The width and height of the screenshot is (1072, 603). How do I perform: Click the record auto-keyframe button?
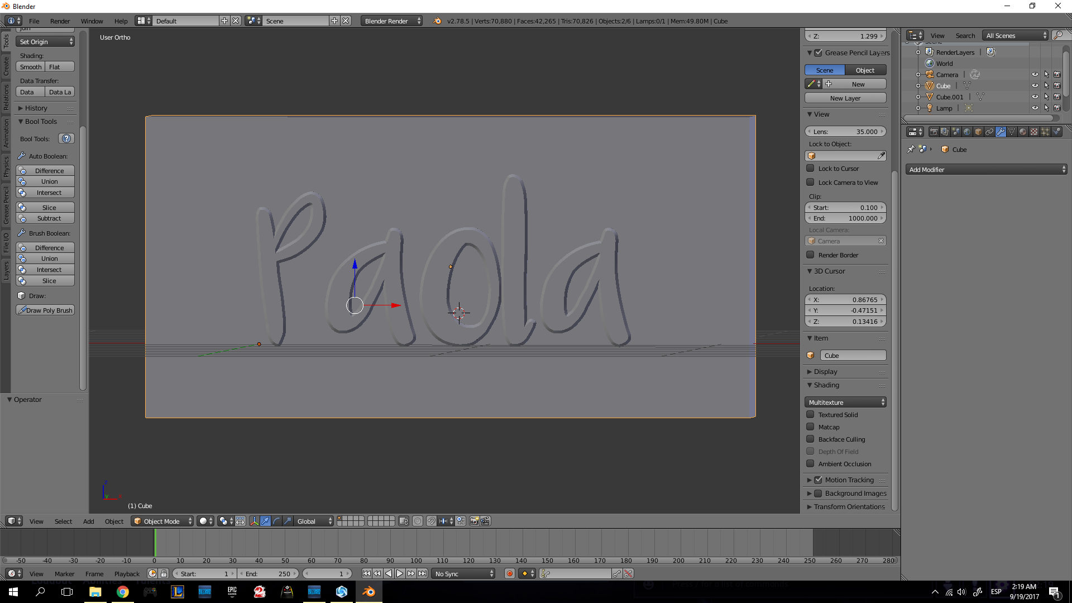[x=509, y=573]
